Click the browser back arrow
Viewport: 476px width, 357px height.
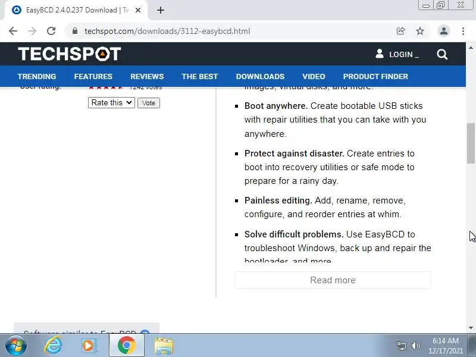pyautogui.click(x=13, y=31)
